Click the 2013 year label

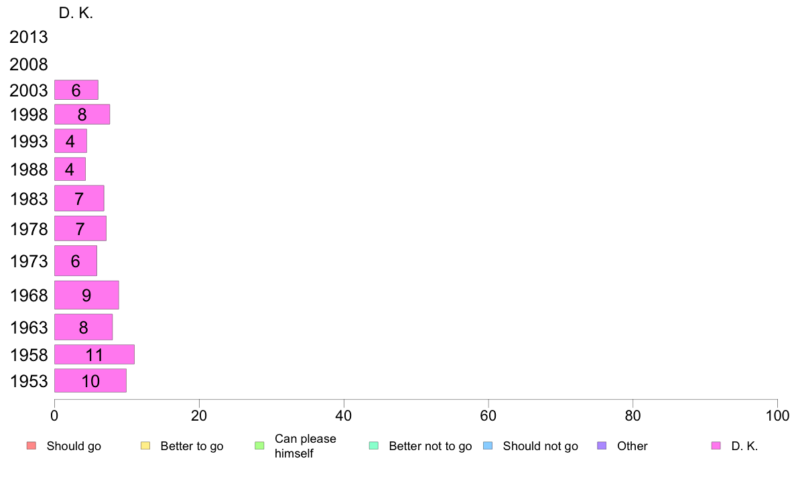pyautogui.click(x=28, y=37)
